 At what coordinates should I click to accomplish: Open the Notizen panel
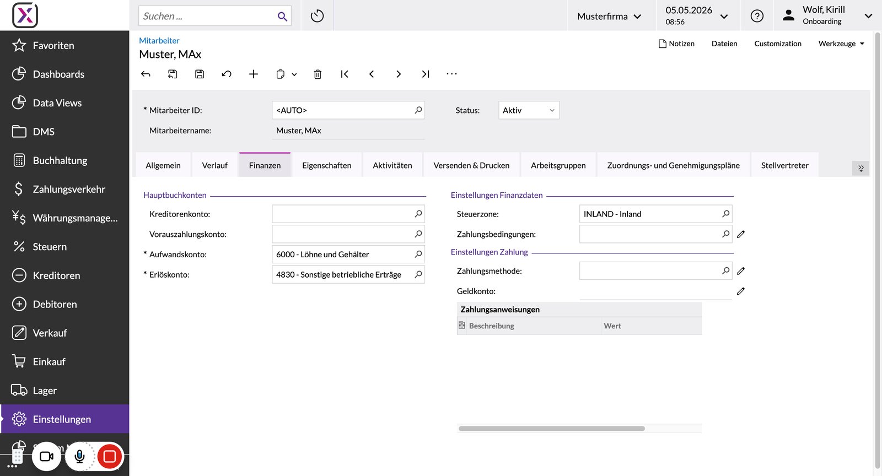tap(676, 44)
